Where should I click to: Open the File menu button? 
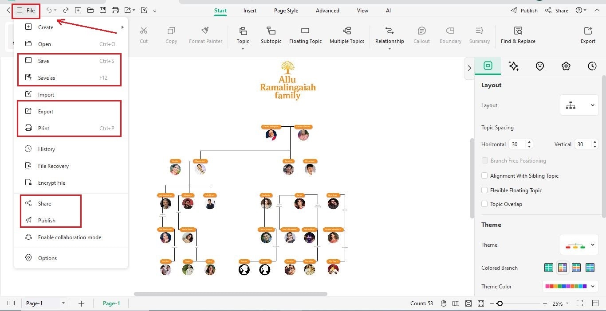(26, 11)
